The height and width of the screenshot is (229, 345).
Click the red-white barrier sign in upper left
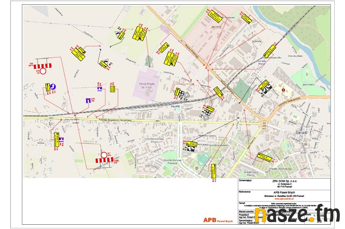pyautogui.click(x=42, y=66)
